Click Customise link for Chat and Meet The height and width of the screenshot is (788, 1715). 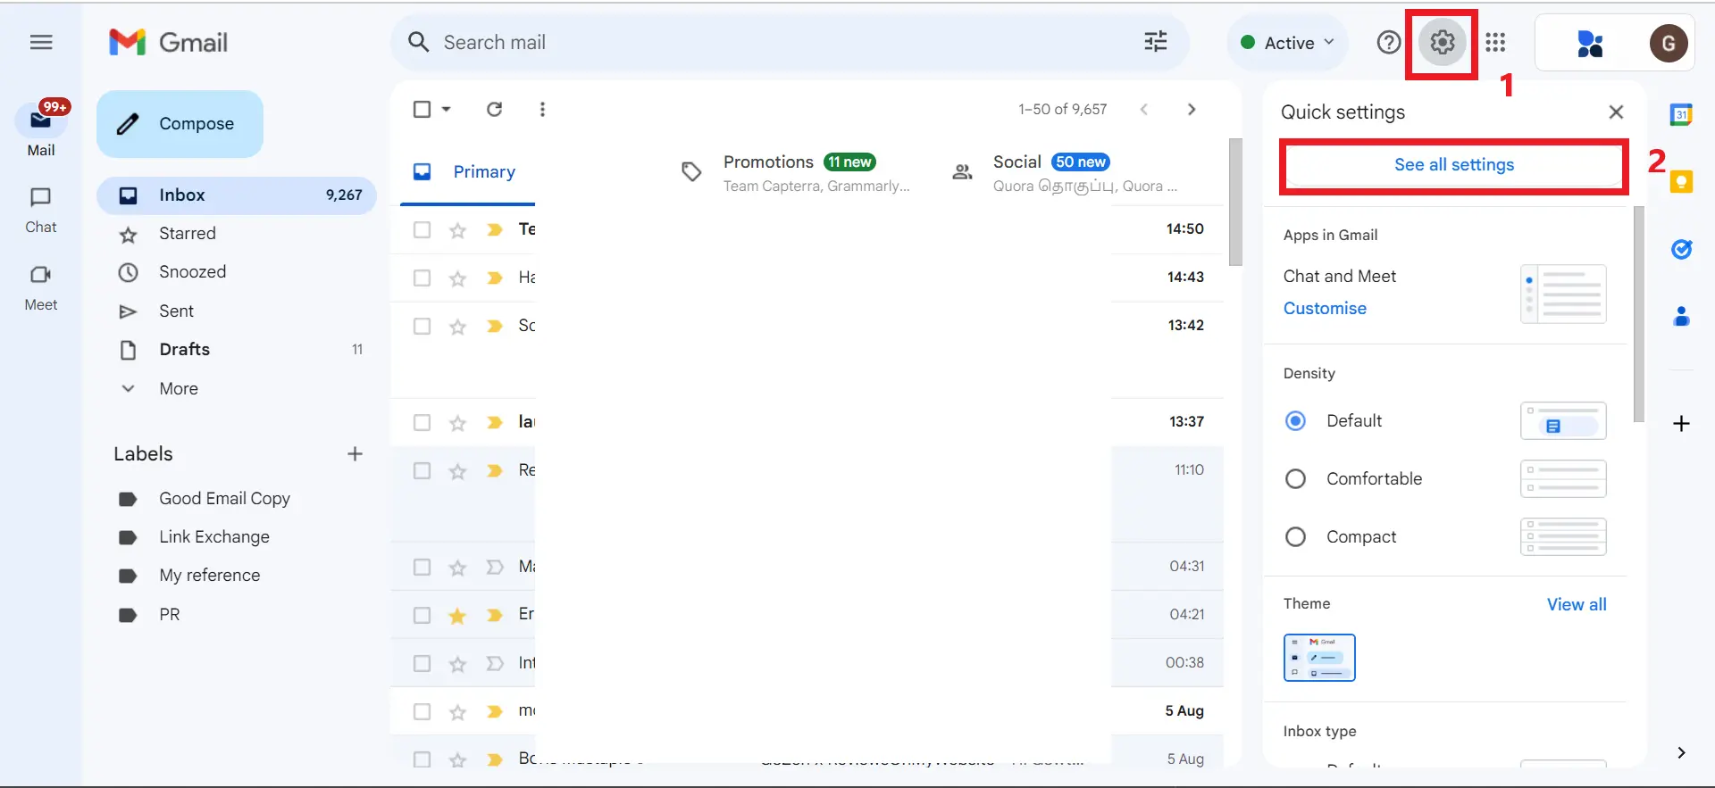point(1325,308)
